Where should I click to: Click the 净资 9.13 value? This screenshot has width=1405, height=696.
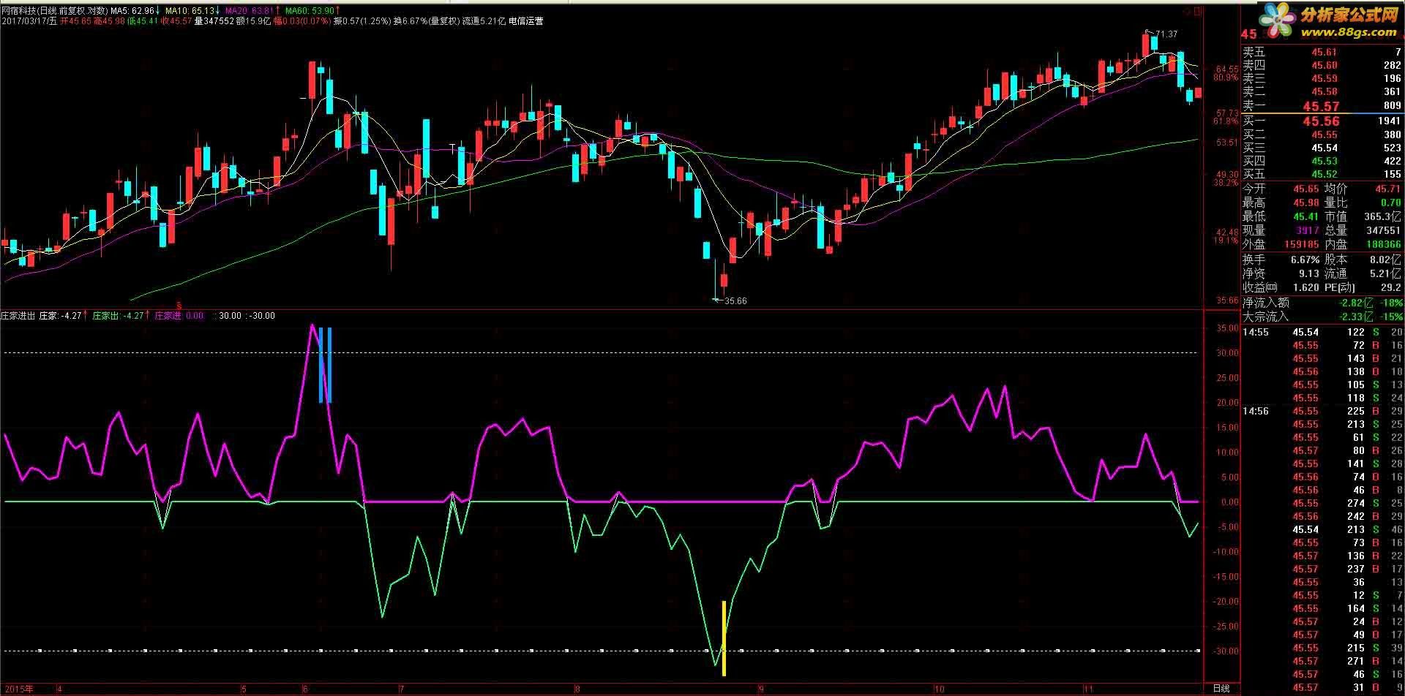[x=1309, y=273]
